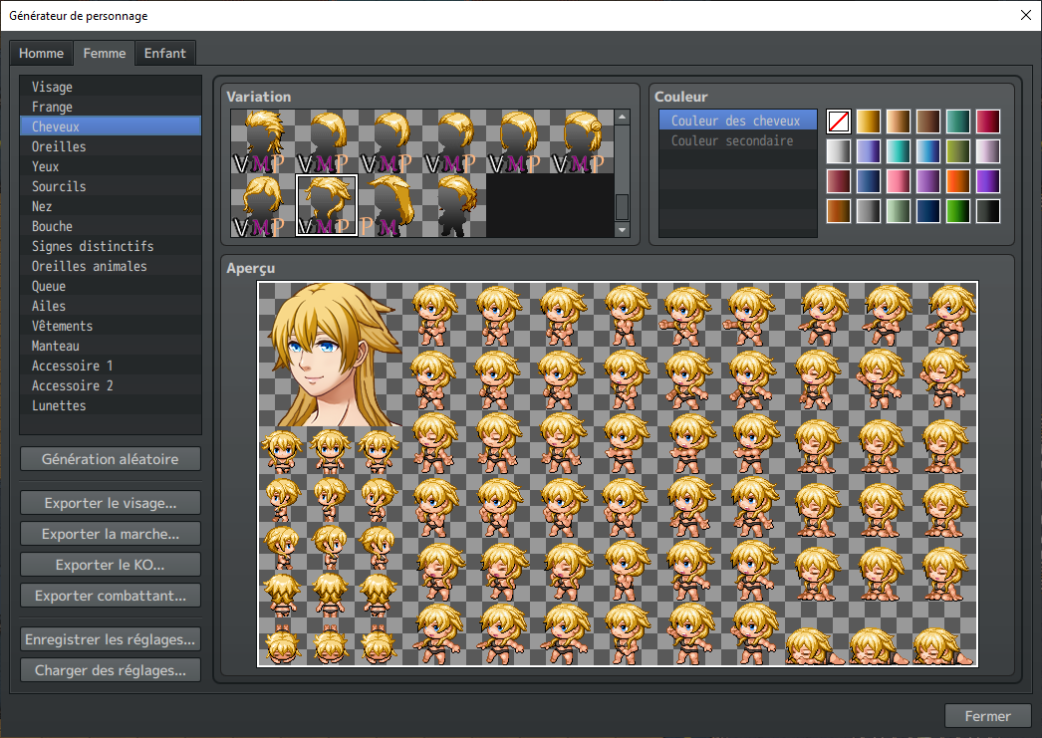Screen dimensions: 1042x738
Task: Click 'Charger des réglages...' button
Action: tap(111, 670)
